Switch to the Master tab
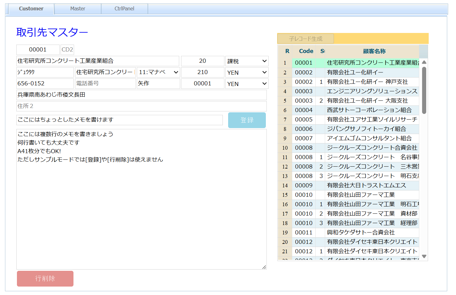 (78, 9)
